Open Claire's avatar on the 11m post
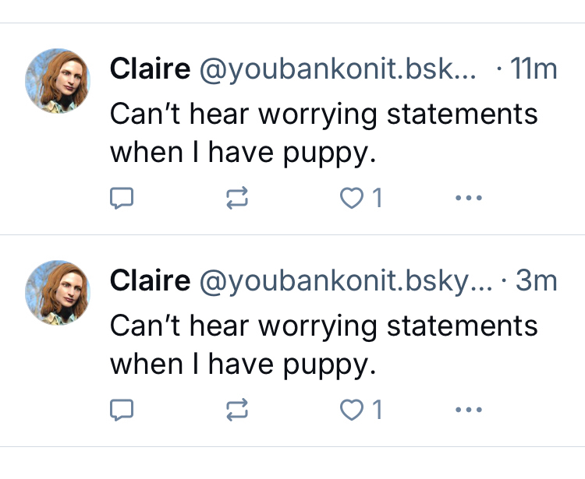This screenshot has height=479, width=585. [x=59, y=82]
